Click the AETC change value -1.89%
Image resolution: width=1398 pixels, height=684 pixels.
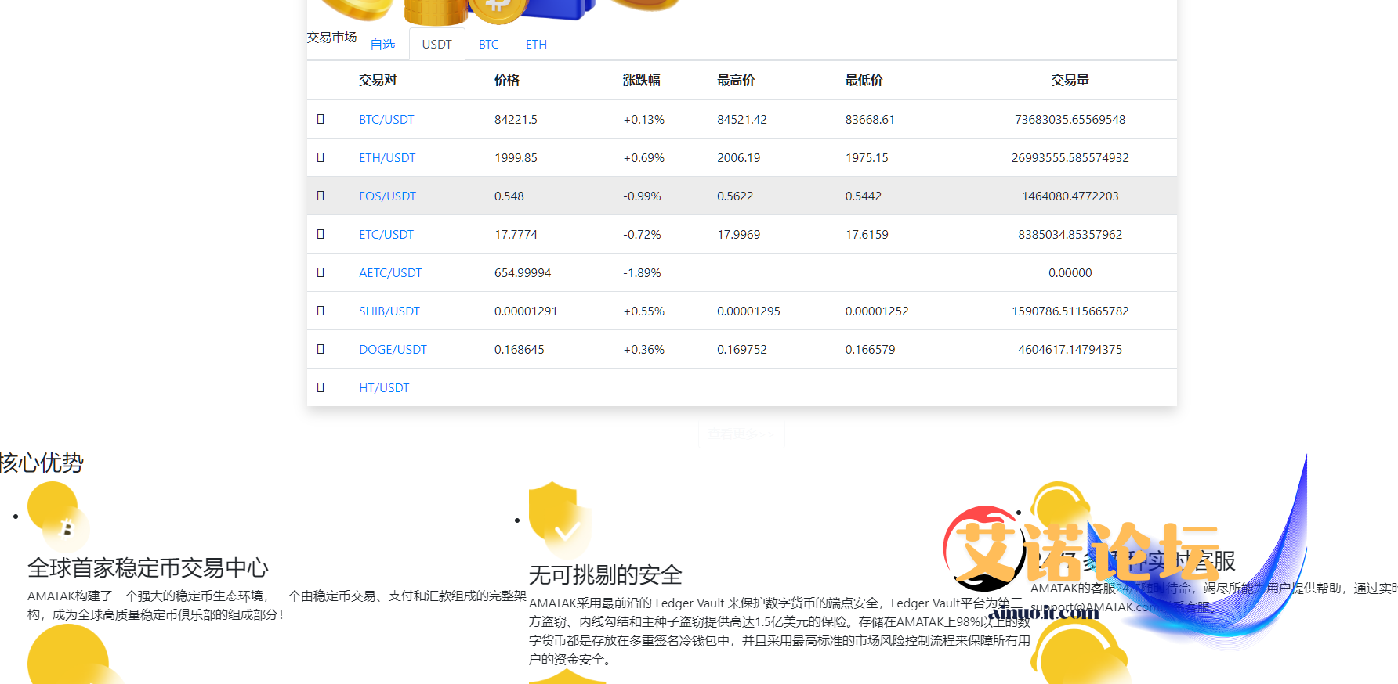click(x=642, y=273)
